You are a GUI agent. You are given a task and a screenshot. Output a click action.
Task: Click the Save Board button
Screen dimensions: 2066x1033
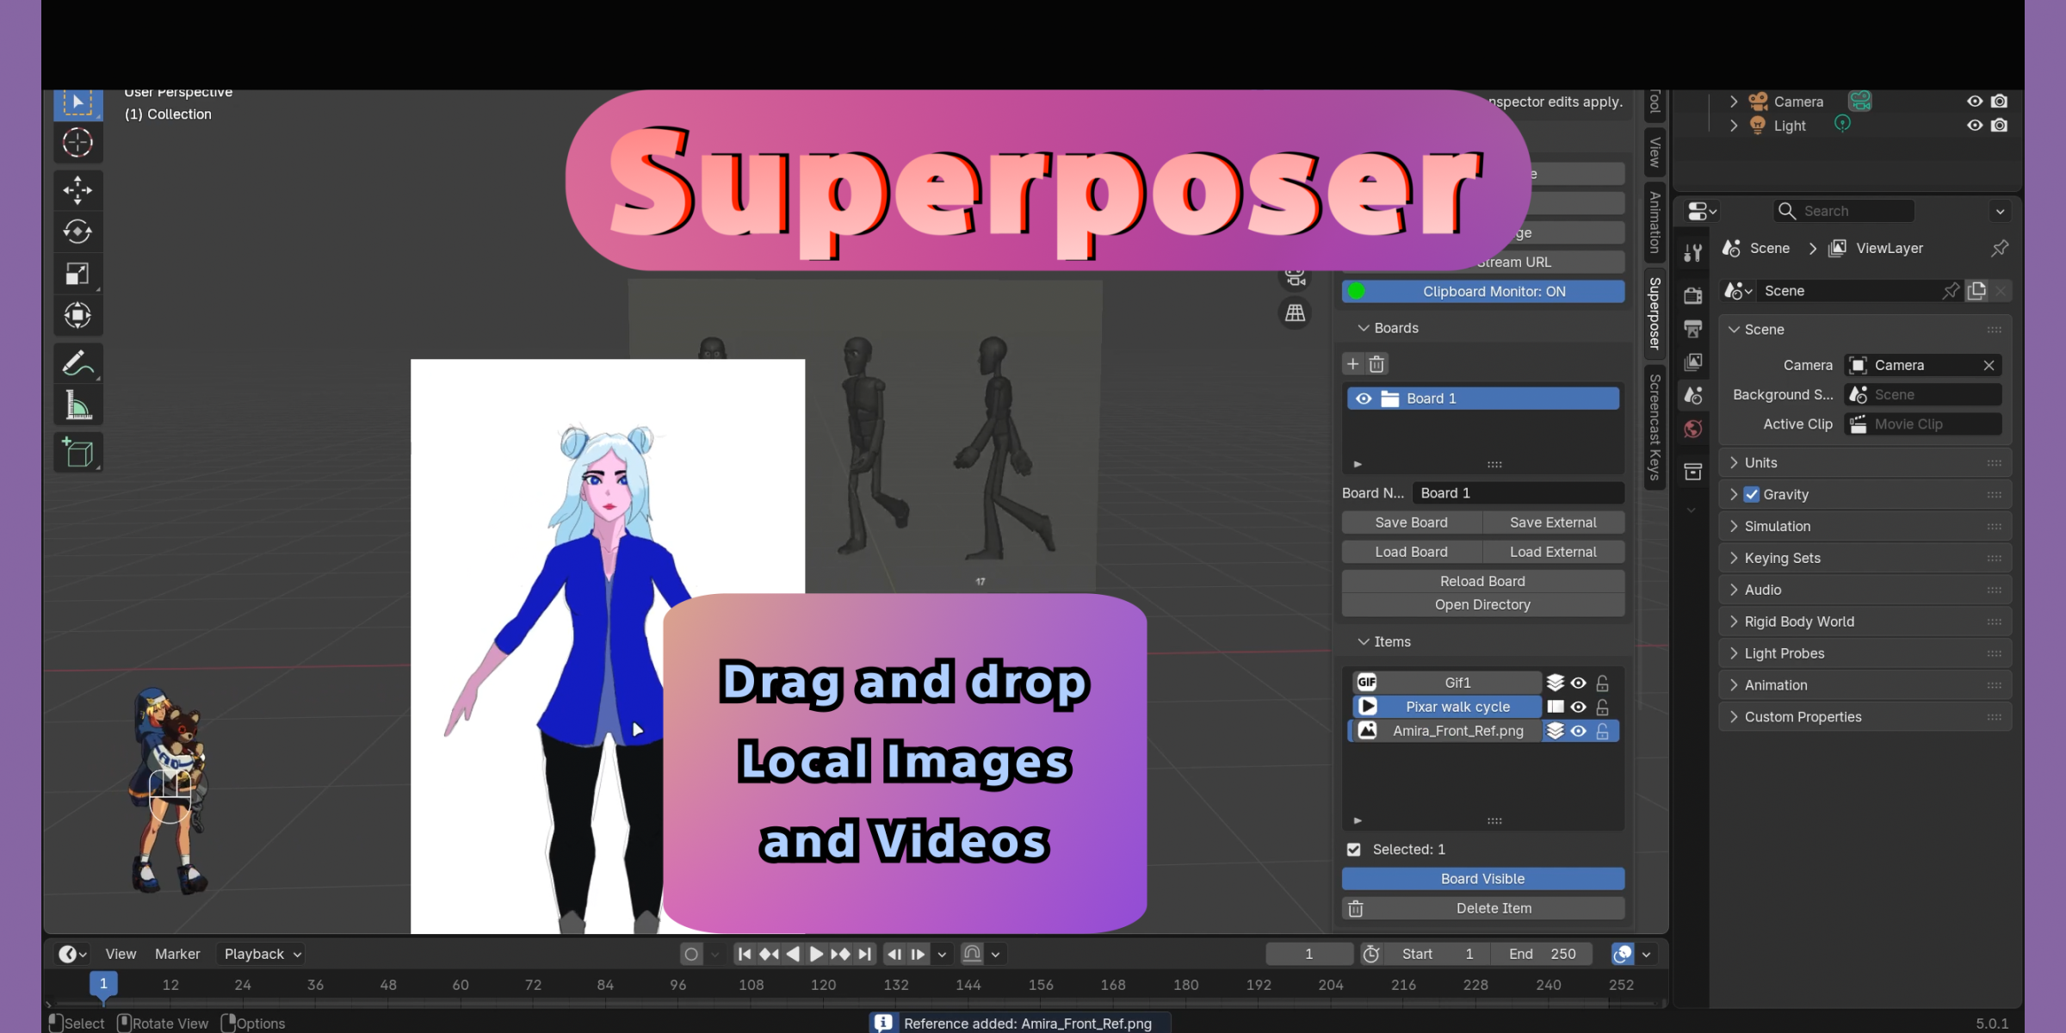(x=1412, y=523)
